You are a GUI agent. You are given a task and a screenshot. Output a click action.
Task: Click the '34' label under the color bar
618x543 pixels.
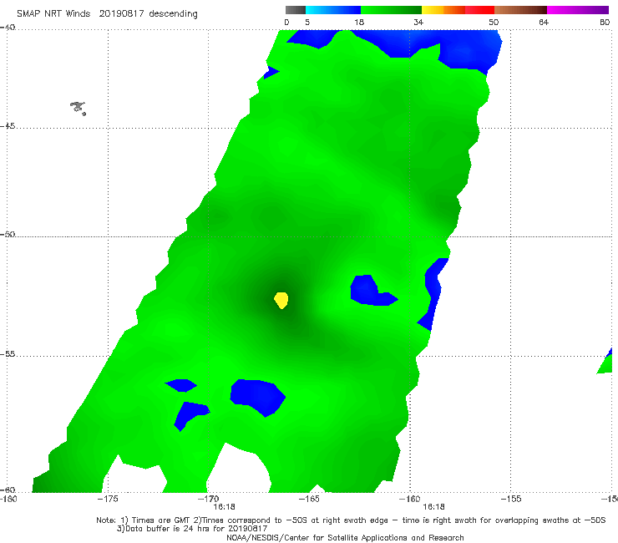418,22
